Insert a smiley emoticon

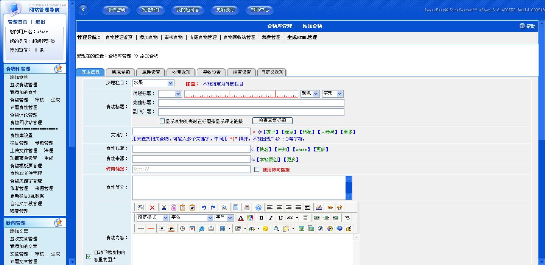click(265, 229)
